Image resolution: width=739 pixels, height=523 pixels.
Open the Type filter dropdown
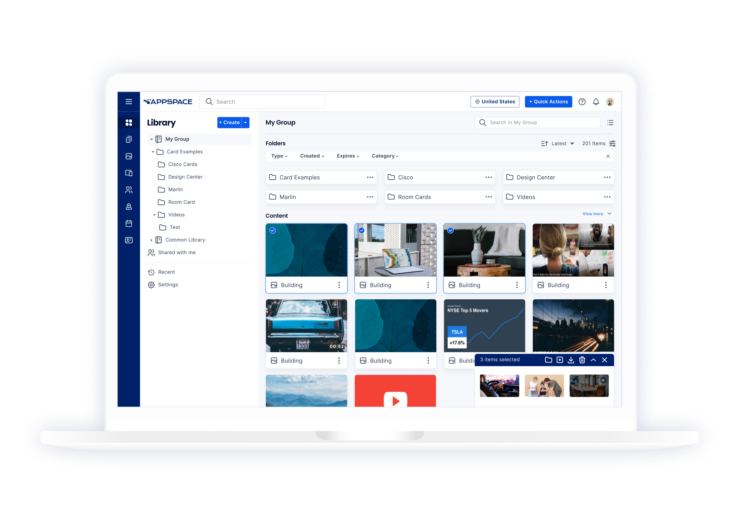279,156
